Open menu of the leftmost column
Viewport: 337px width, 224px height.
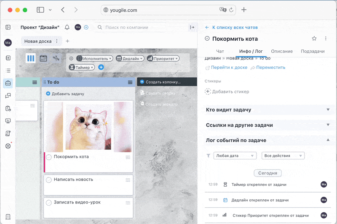35,82
